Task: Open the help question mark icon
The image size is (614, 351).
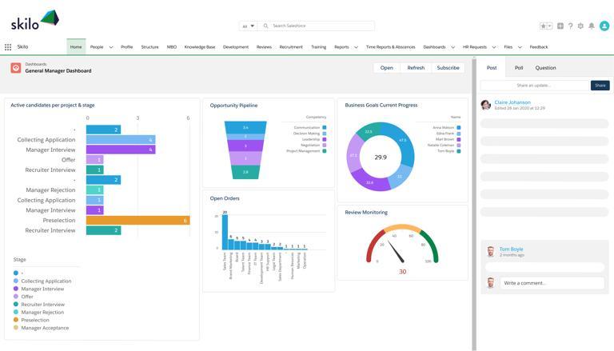Action: tap(571, 26)
